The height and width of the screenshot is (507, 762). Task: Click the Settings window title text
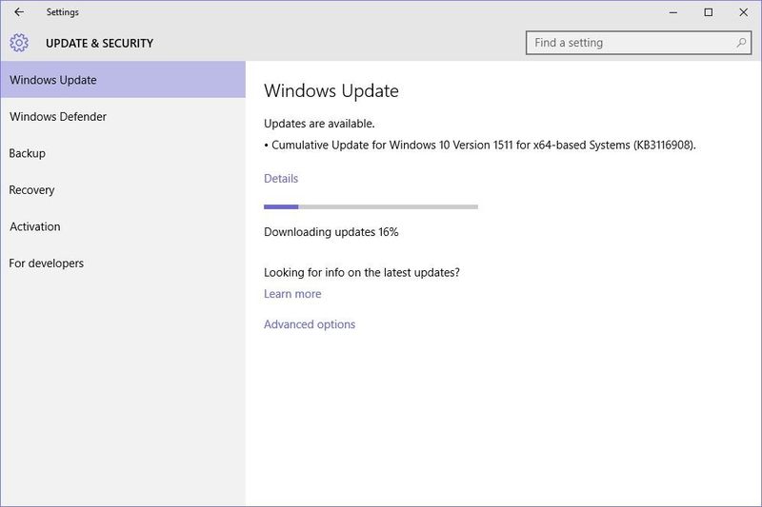click(x=63, y=12)
